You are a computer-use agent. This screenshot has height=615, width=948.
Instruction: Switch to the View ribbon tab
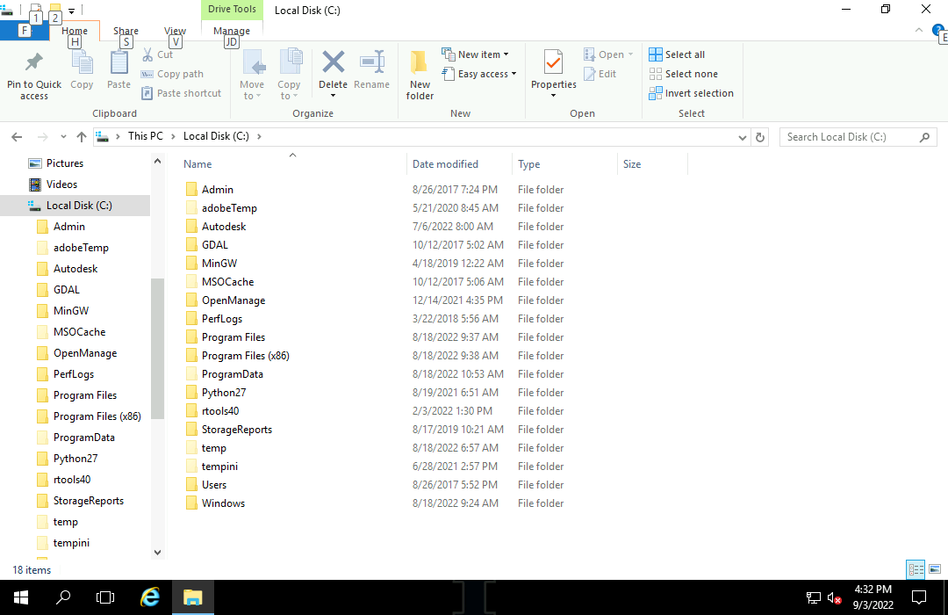[x=175, y=31]
